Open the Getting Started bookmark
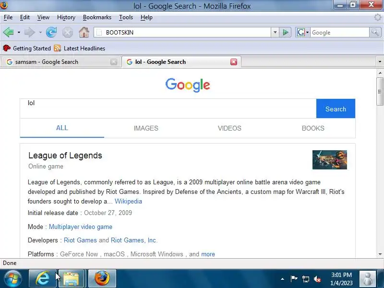Screen dimensions: 384x288 (27, 48)
